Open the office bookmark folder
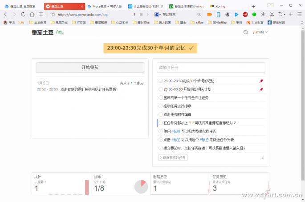Screen dimensions: 305x202 pyautogui.click(x=197, y=23)
